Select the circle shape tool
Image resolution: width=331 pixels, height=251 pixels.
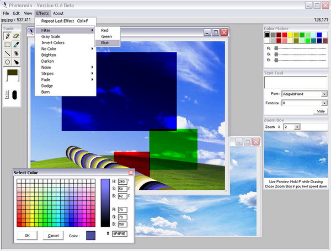7,62
